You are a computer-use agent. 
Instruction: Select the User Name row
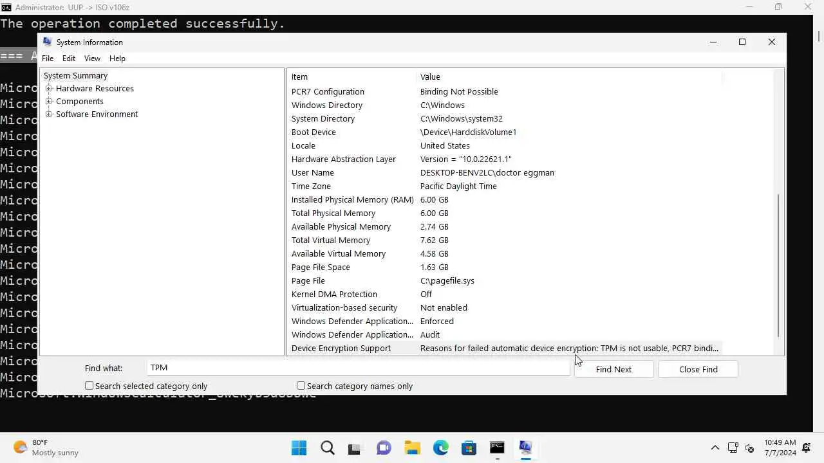point(505,173)
